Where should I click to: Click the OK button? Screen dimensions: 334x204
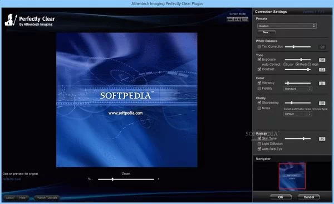pos(281,197)
